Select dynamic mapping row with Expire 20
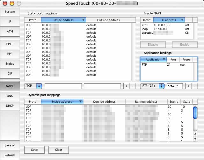This screenshot has height=160, width=204. [109, 107]
